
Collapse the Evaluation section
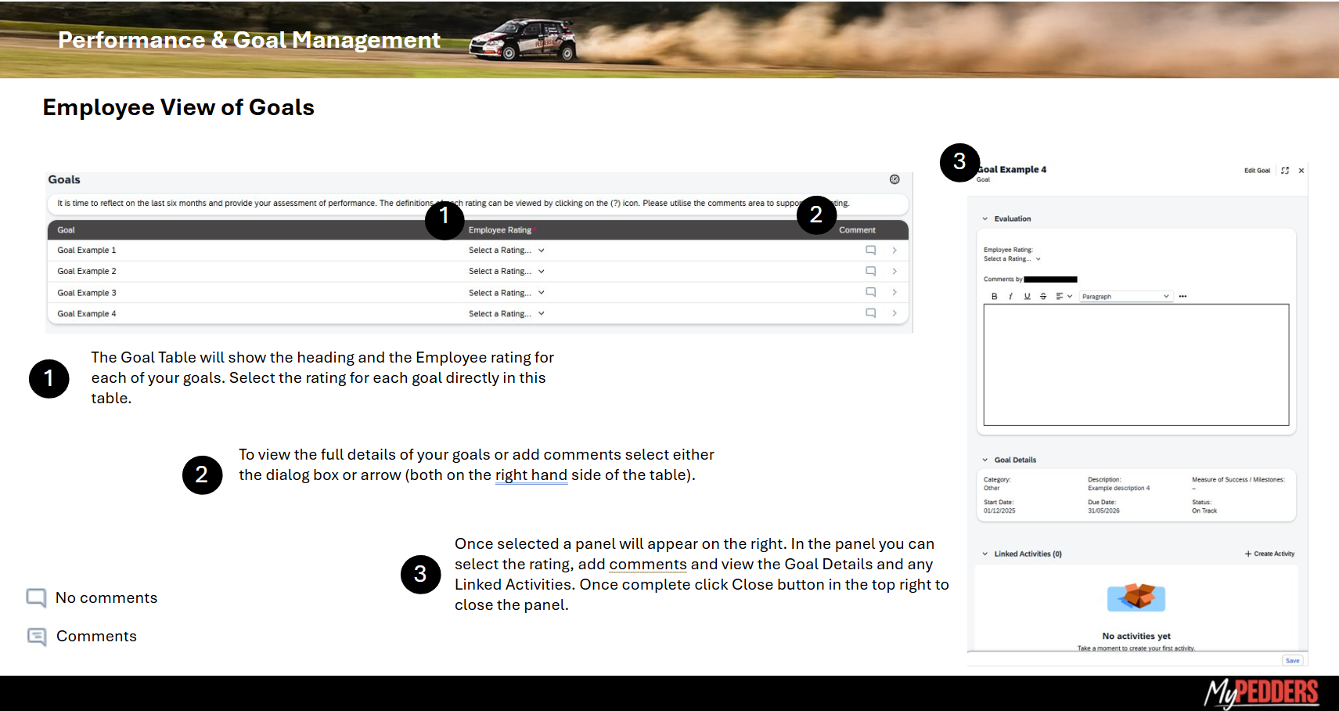(x=985, y=219)
